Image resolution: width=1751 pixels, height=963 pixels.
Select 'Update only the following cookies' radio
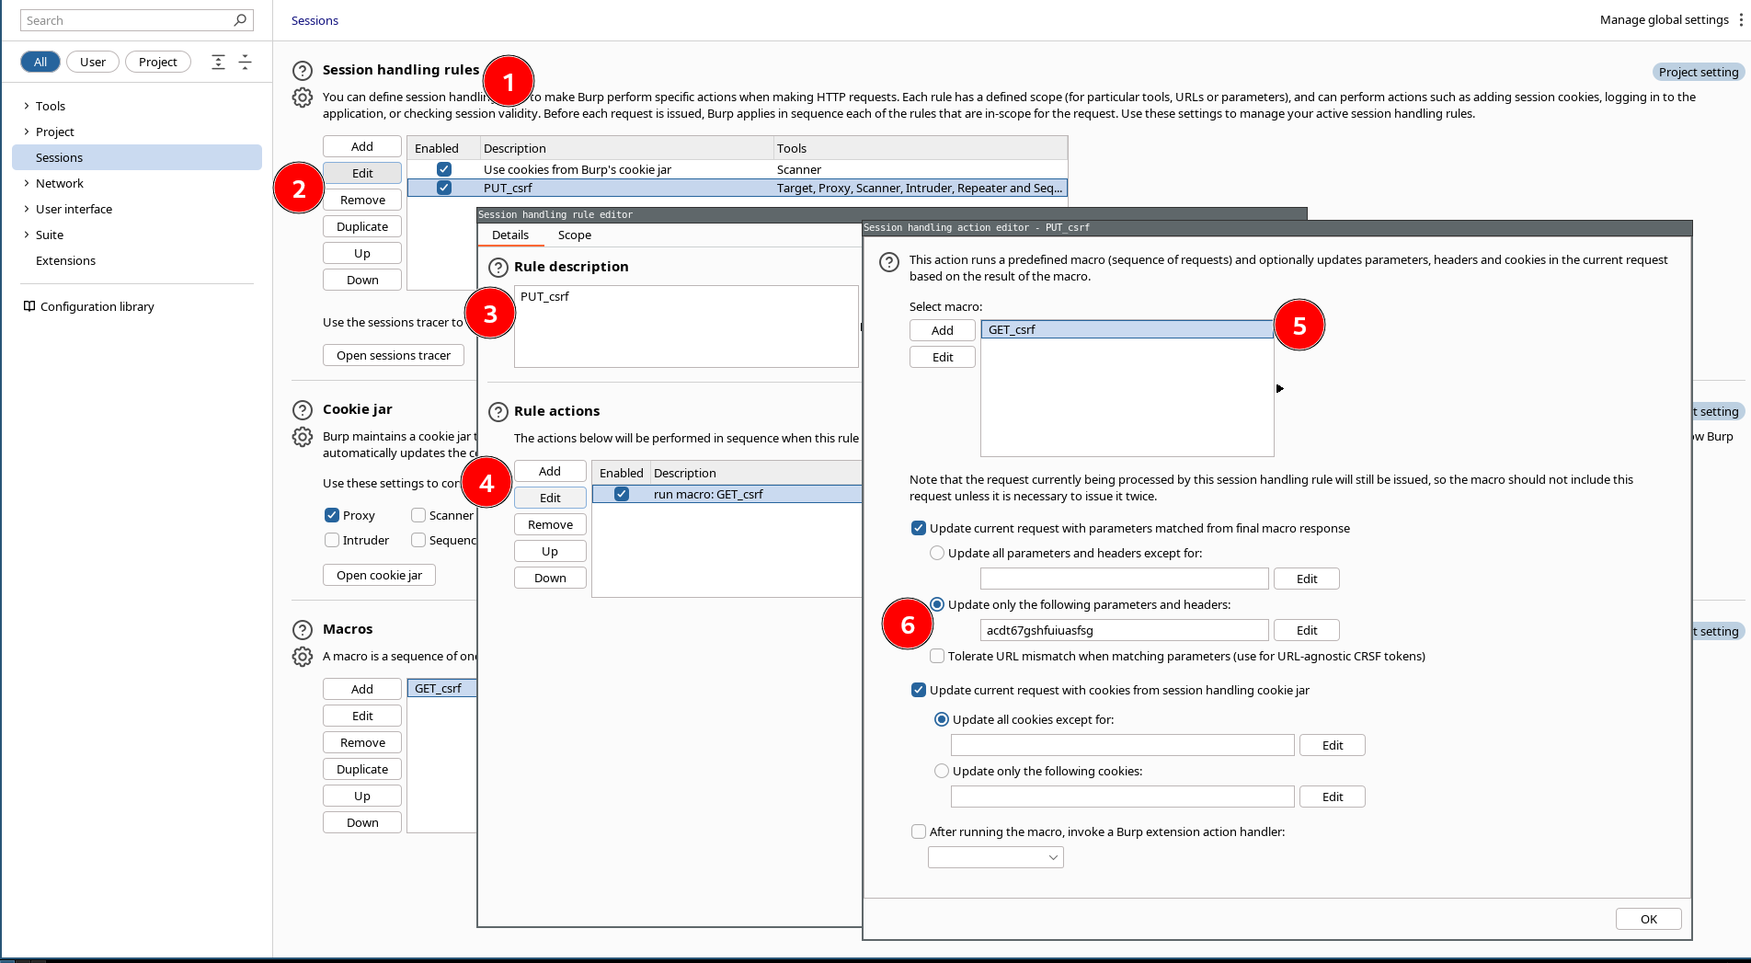coord(942,771)
